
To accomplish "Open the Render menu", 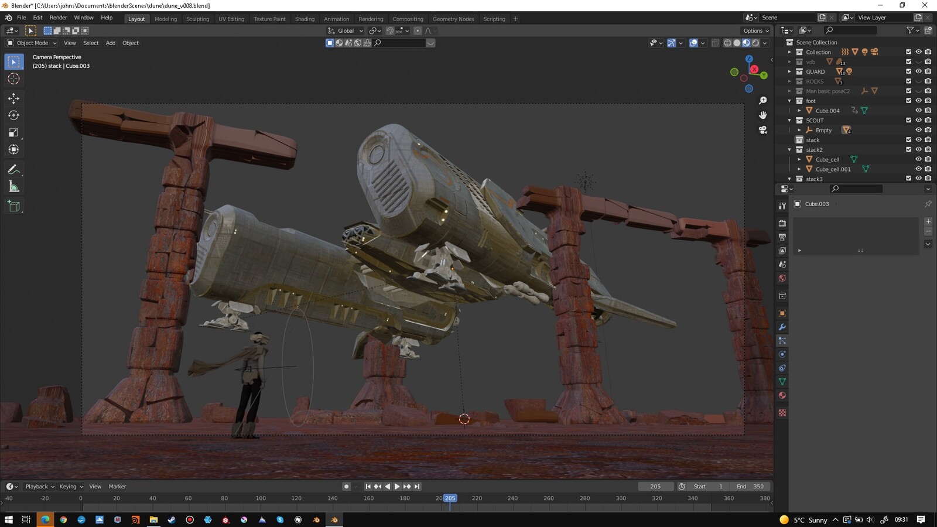I will [x=58, y=18].
